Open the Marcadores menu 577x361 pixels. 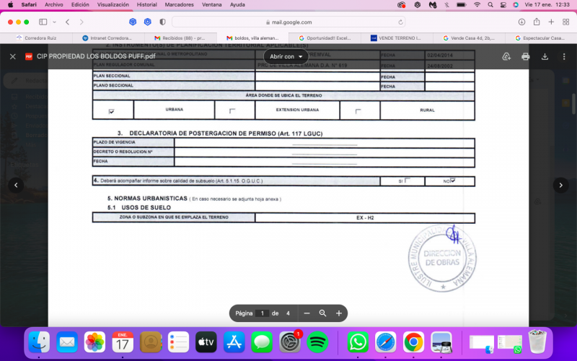179,5
